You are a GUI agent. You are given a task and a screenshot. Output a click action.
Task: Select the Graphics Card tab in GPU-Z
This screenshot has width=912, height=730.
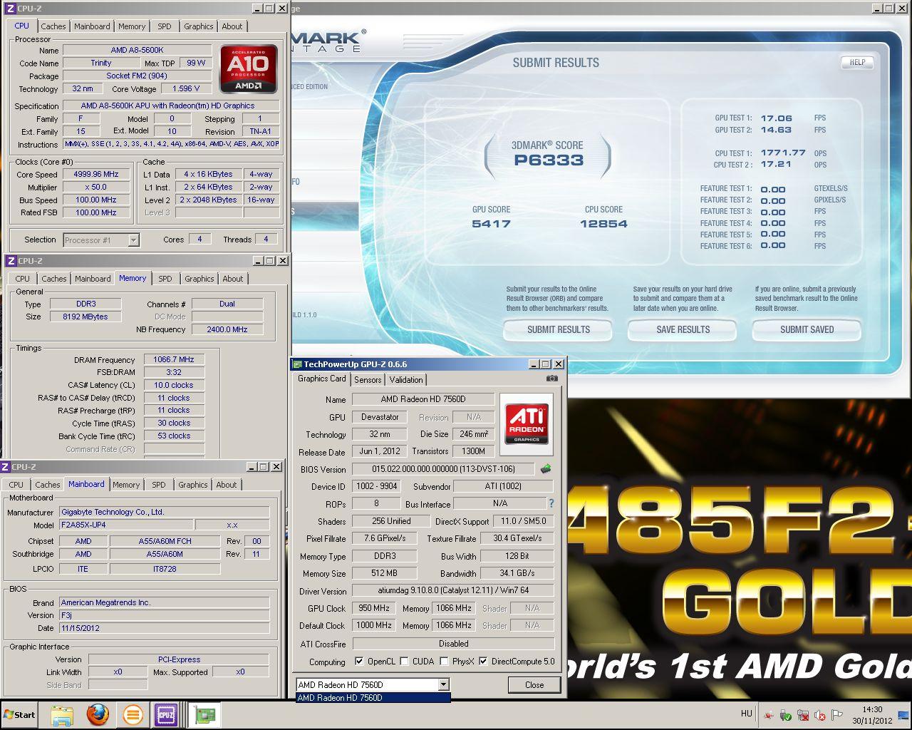pyautogui.click(x=321, y=379)
